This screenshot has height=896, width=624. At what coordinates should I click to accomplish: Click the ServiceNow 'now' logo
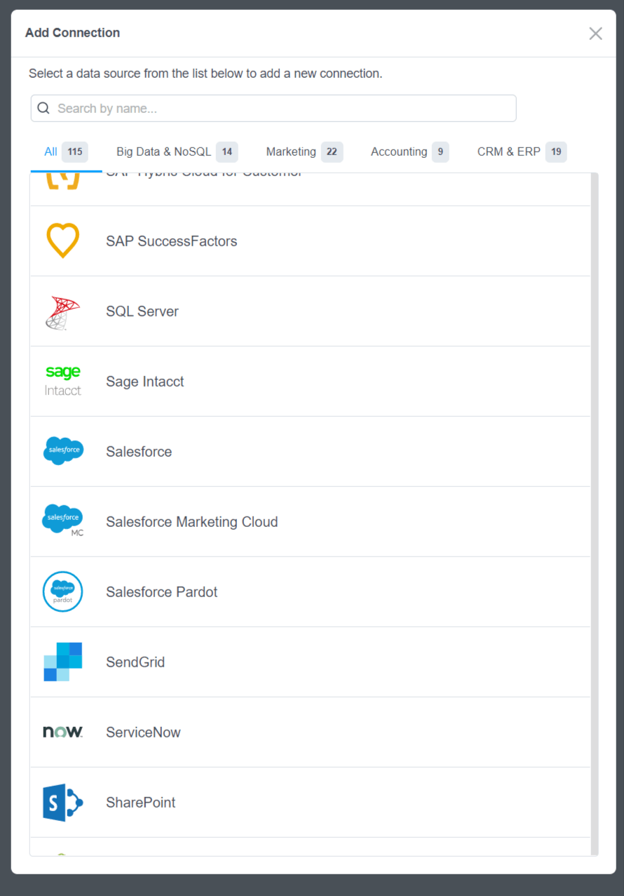pyautogui.click(x=63, y=732)
